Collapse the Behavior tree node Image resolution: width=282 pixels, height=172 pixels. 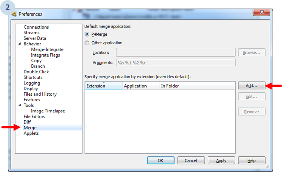(x=19, y=44)
